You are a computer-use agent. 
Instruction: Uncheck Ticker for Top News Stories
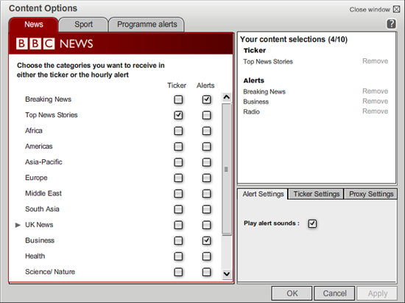[x=178, y=115]
